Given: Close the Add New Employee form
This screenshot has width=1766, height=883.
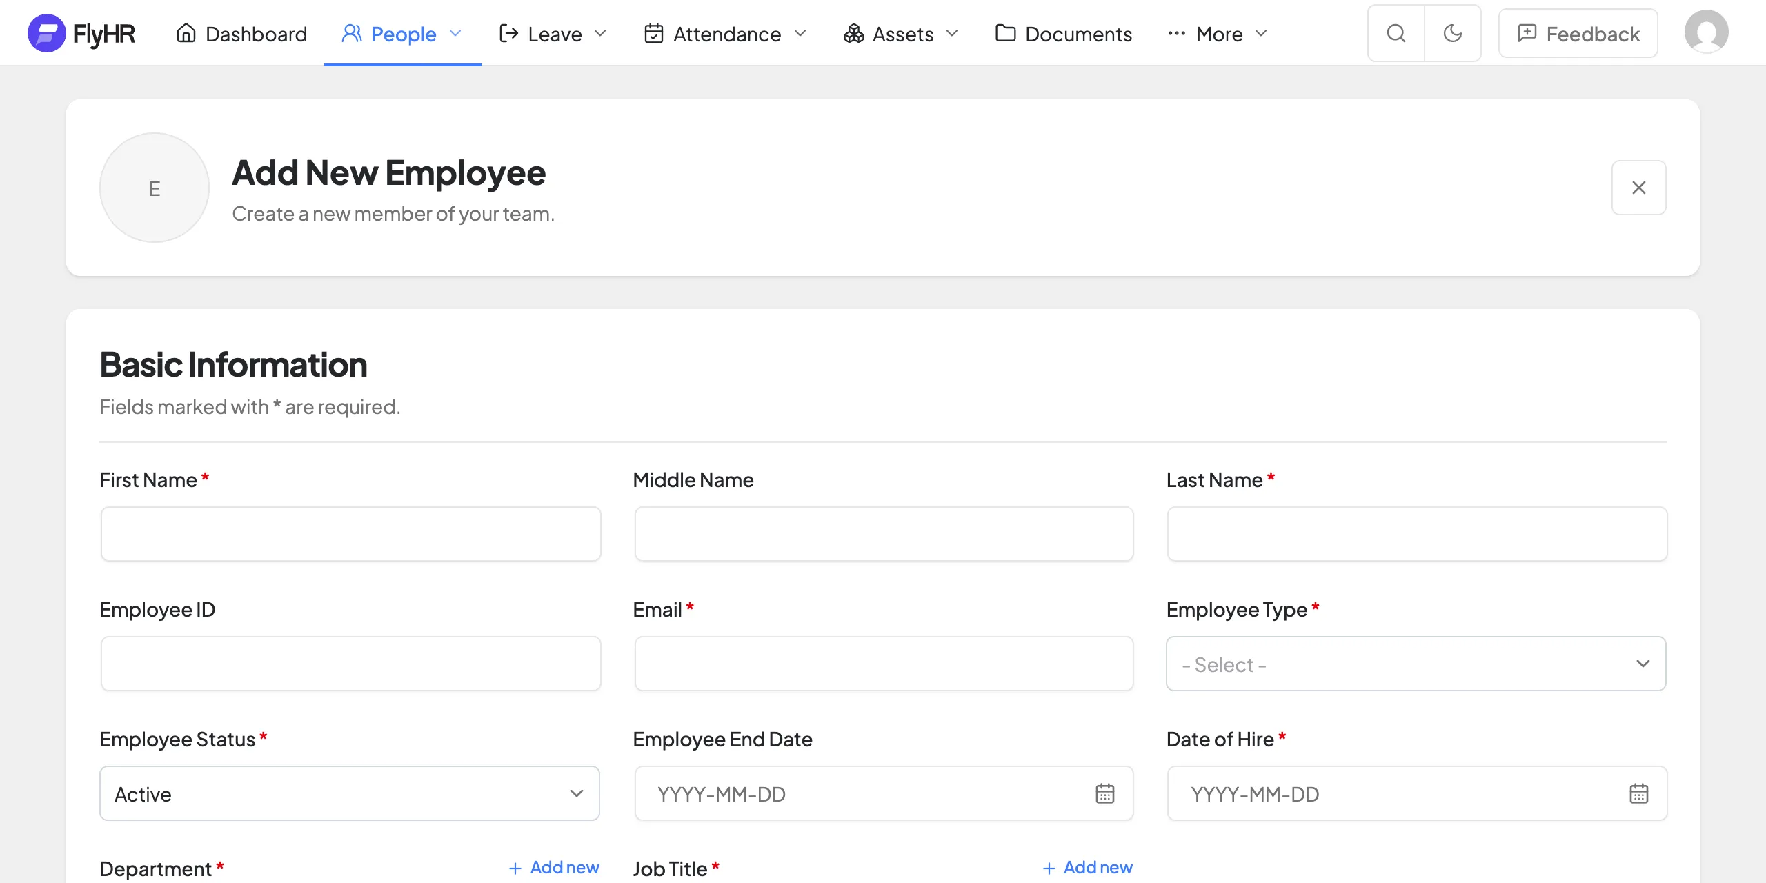Looking at the screenshot, I should (1639, 188).
